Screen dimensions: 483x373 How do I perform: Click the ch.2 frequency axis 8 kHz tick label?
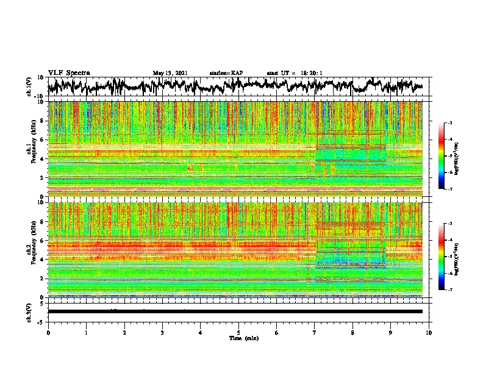(43, 222)
